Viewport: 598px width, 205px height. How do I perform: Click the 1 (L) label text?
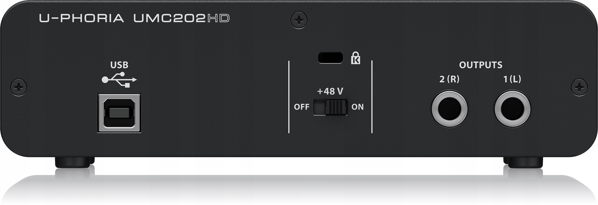[x=512, y=79]
